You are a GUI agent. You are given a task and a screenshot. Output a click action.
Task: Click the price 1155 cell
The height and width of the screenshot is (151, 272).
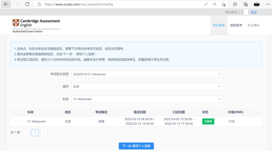[231, 121]
